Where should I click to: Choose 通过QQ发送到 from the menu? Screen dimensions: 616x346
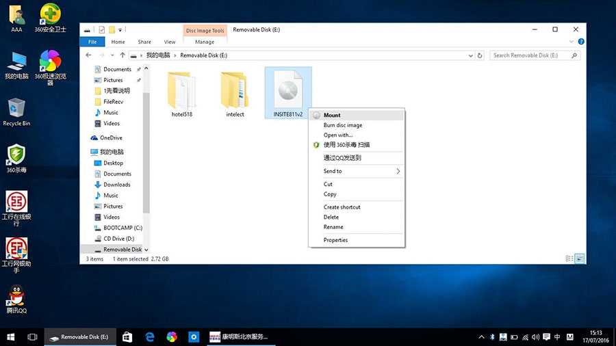(357, 158)
